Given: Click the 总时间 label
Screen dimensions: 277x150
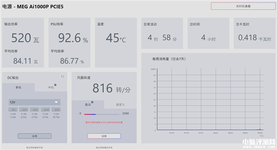Looking at the screenshot, I should (x=195, y=24).
